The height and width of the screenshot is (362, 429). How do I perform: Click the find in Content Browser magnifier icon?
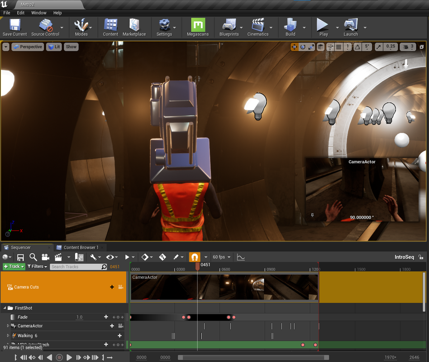[x=33, y=257]
